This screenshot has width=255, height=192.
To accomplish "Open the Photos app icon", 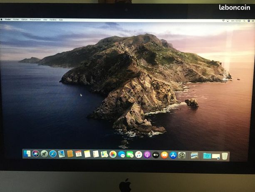I will coord(113,154).
